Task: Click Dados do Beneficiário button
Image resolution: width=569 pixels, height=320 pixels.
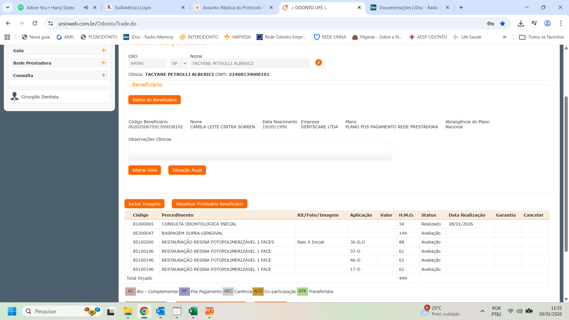Action: coord(154,100)
